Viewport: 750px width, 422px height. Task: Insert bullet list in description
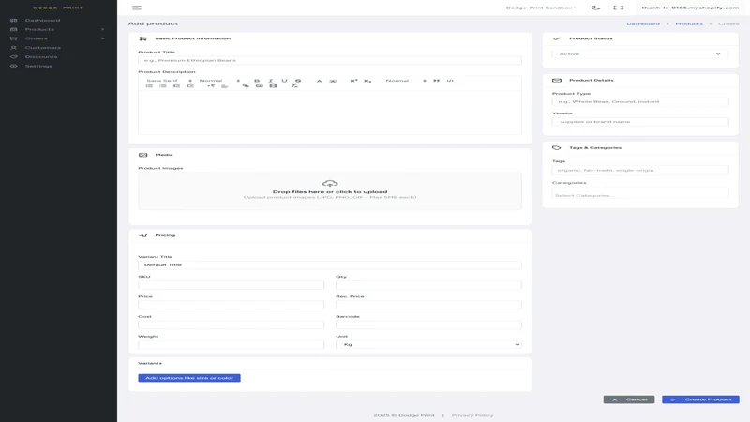[x=163, y=86]
